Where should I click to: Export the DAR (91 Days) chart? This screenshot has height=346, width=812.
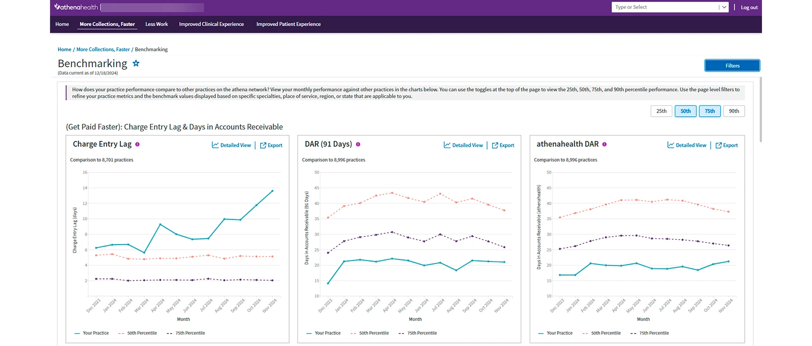(503, 145)
